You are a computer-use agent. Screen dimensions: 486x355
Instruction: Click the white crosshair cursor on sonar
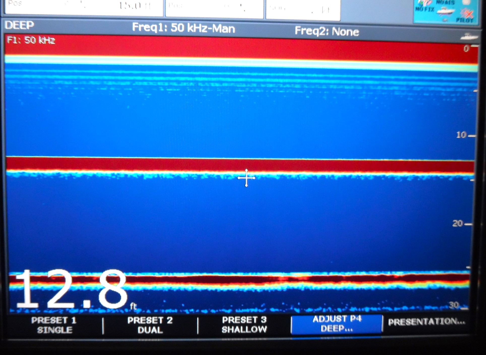tap(246, 178)
